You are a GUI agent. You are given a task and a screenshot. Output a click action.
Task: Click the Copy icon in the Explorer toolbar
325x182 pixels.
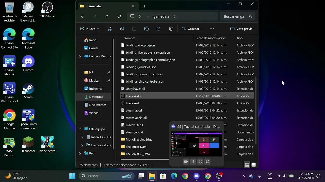tap(122, 29)
